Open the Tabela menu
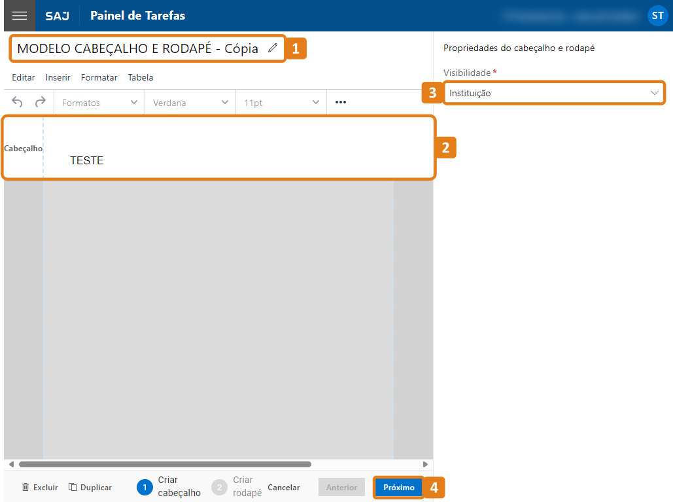Screen dimensions: 673x502 (x=141, y=77)
